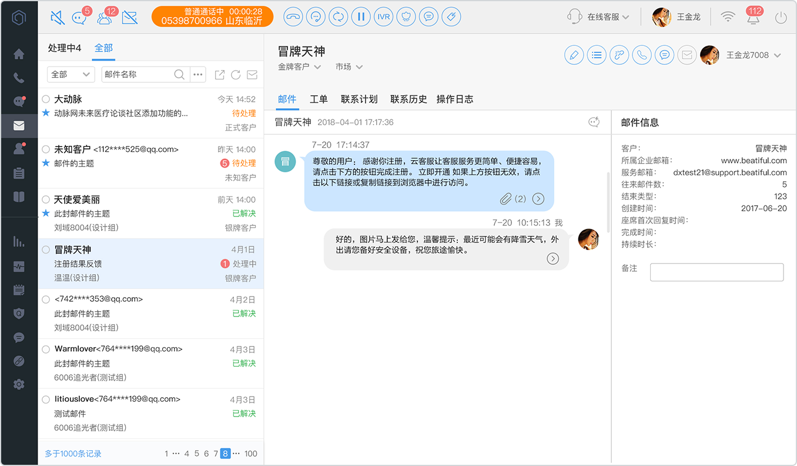Go to page 100 in pagination
Image resolution: width=797 pixels, height=466 pixels.
click(251, 454)
